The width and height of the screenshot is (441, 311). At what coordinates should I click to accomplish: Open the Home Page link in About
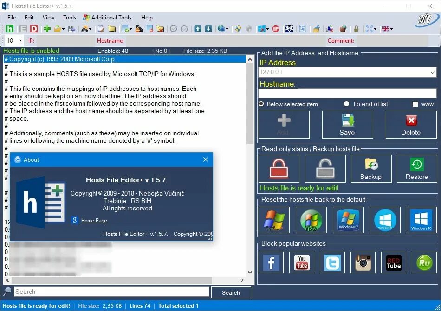coord(94,221)
